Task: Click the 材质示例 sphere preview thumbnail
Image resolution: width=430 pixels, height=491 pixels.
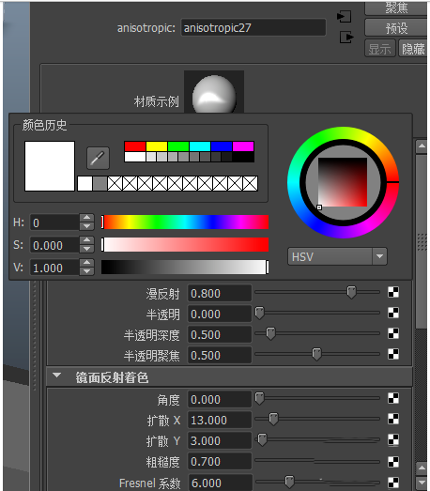Action: point(214,92)
